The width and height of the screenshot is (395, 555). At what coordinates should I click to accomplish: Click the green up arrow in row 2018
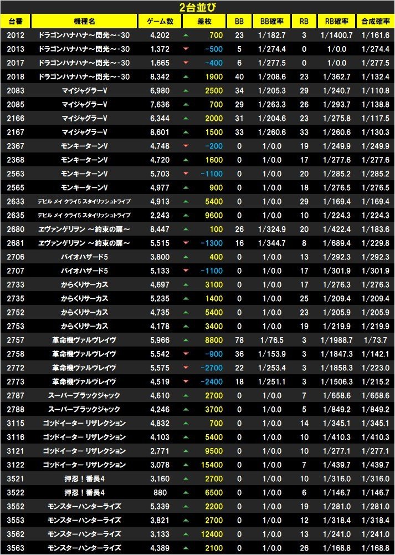point(186,77)
